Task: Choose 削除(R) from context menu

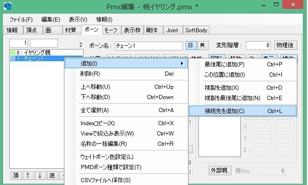Action: [x=126, y=74]
